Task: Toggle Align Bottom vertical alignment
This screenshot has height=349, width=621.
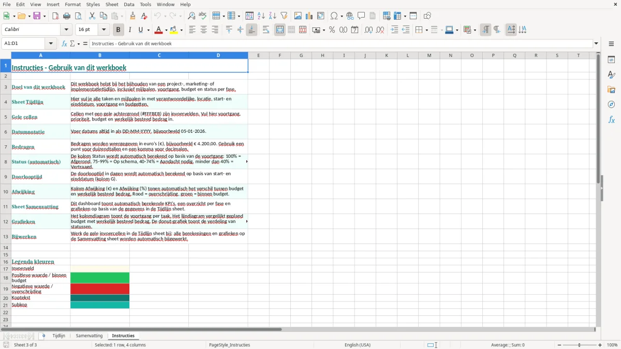Action: [252, 30]
